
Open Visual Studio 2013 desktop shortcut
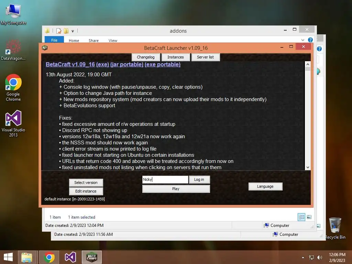(13, 123)
